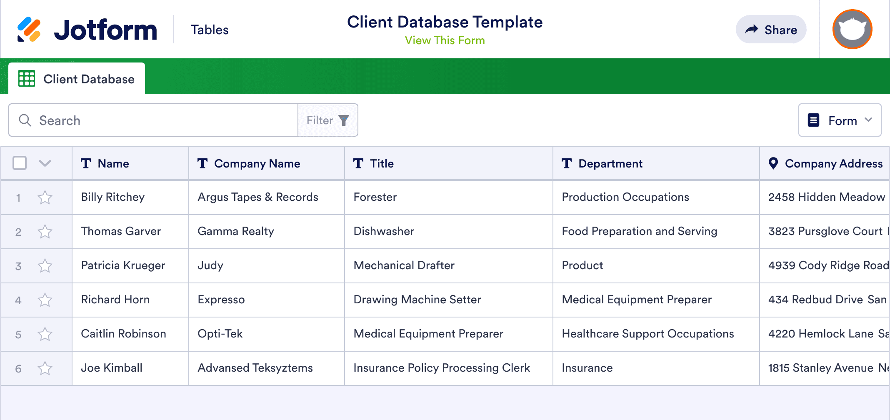Select Tables in the top navigation
This screenshot has width=890, height=420.
click(x=210, y=29)
